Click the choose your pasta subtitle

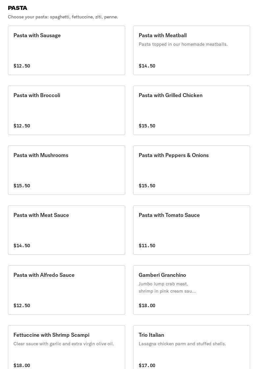tap(63, 17)
